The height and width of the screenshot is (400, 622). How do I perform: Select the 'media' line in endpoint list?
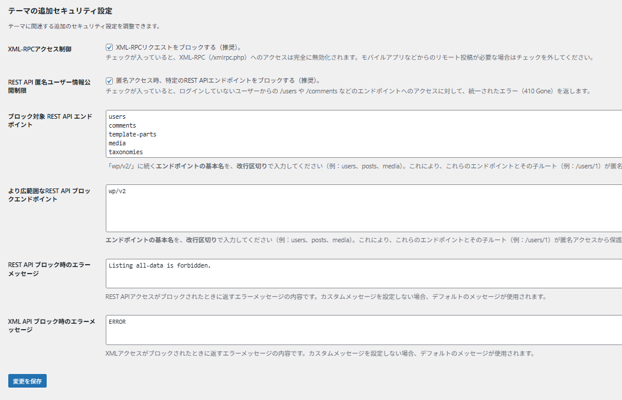pyautogui.click(x=117, y=144)
